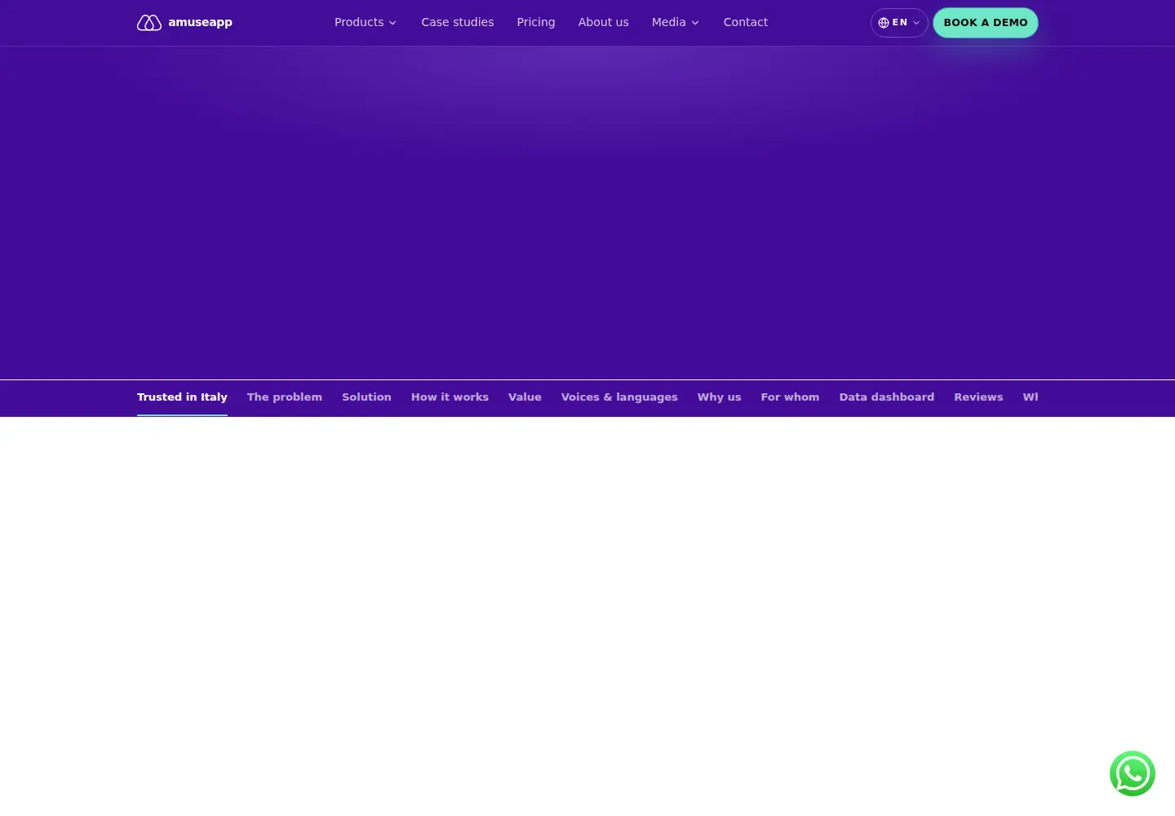Go to How it works section
1175x816 pixels.
(450, 397)
